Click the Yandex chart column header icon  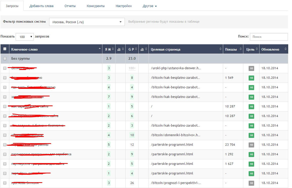[119, 49]
